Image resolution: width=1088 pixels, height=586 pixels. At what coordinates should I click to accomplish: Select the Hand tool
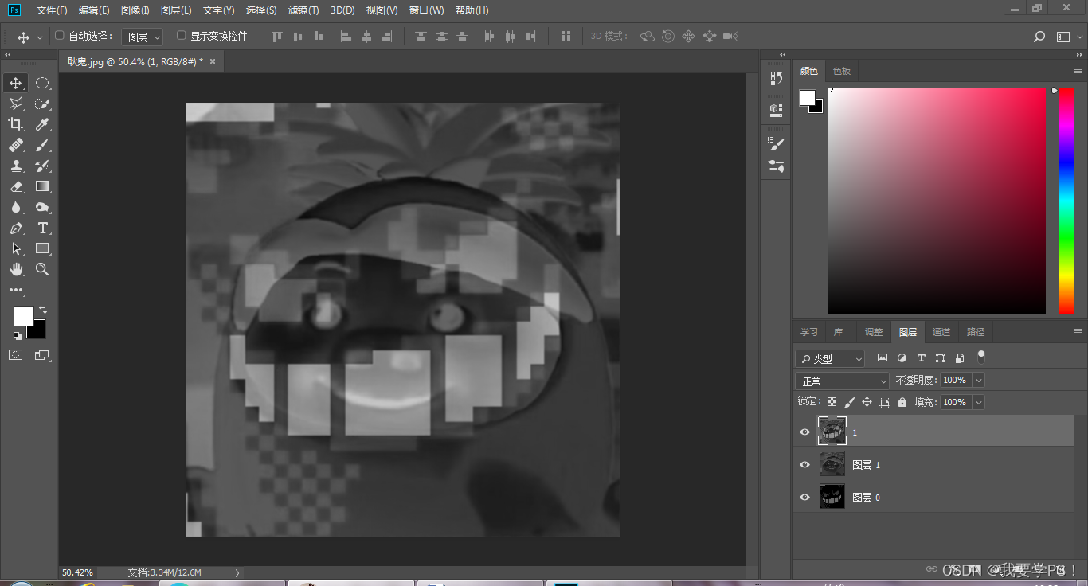point(16,269)
